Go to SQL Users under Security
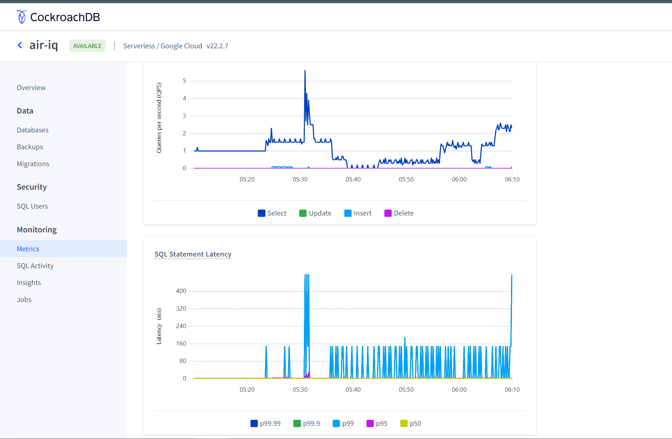 pyautogui.click(x=32, y=206)
